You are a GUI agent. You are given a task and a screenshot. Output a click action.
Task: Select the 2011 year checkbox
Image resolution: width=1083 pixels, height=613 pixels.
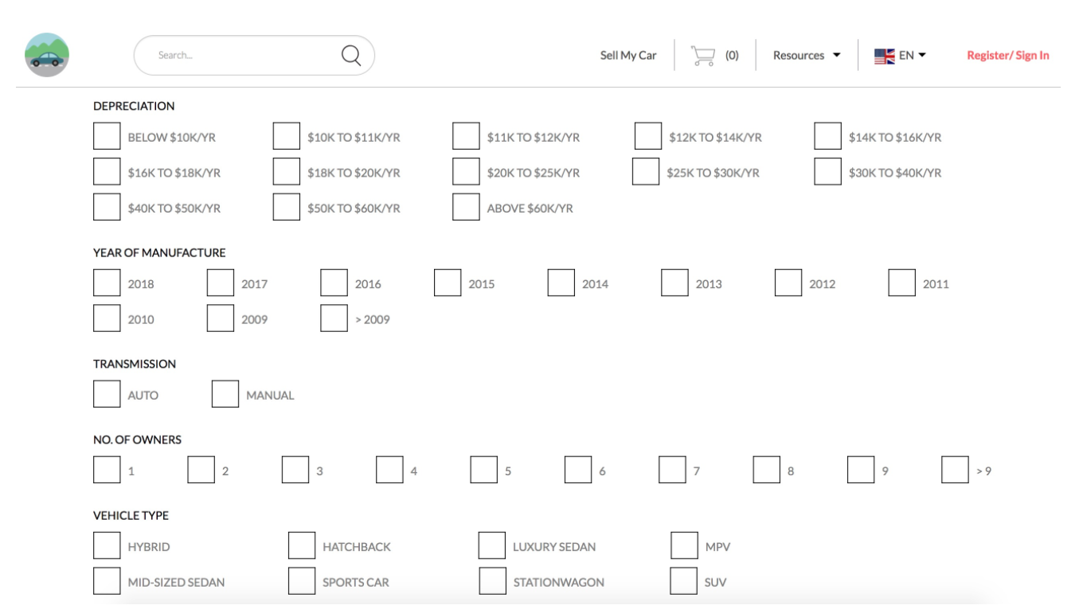click(902, 283)
